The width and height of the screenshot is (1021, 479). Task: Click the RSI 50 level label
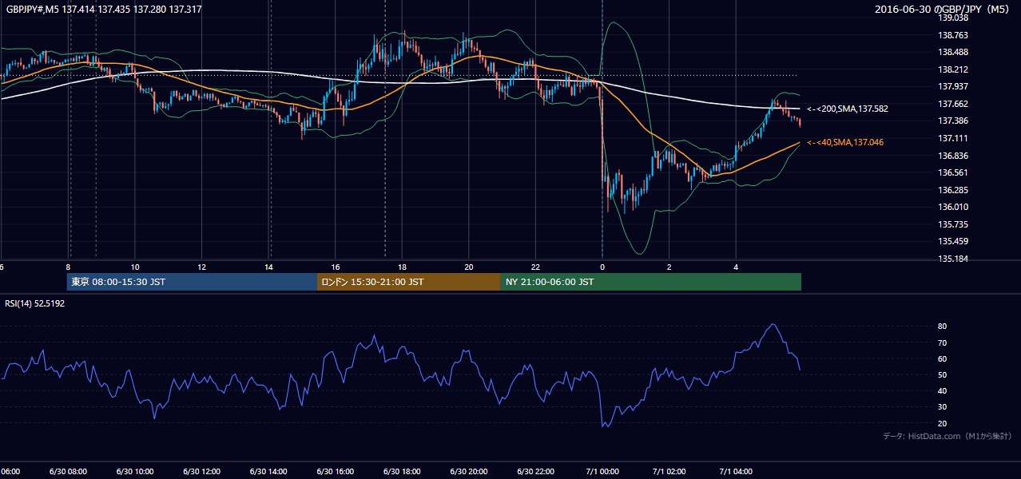[x=943, y=374]
